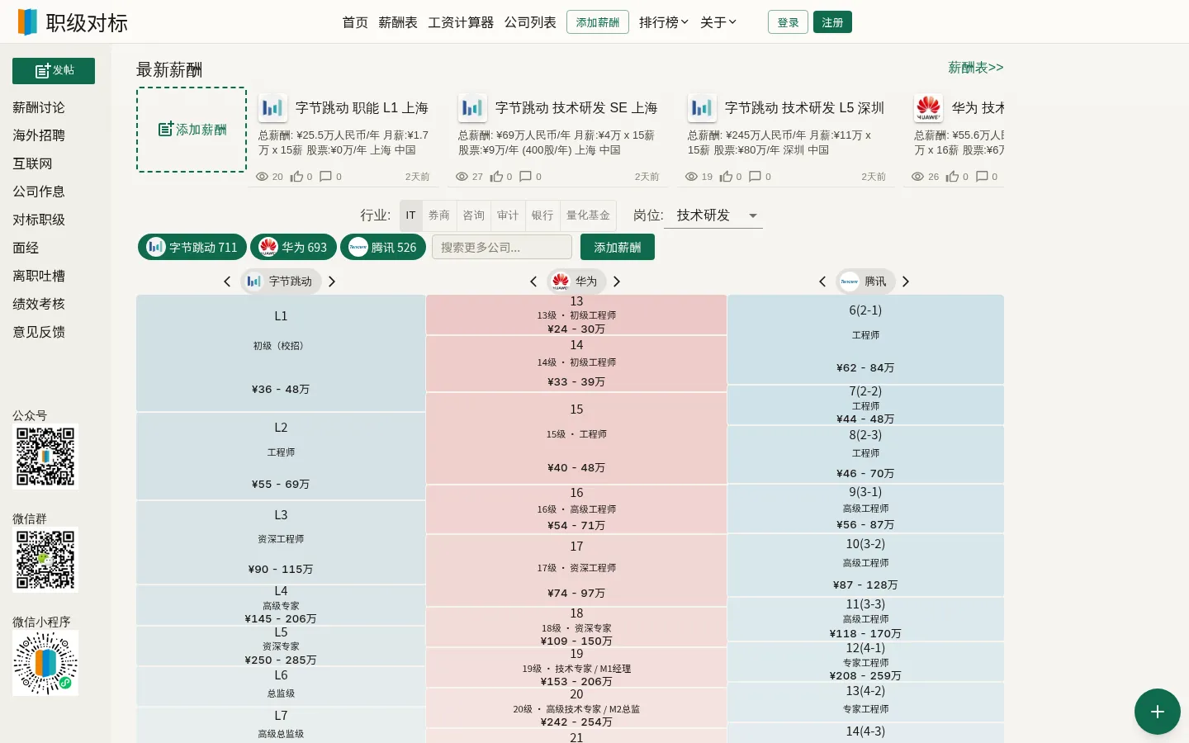1189x743 pixels.
Task: Click the 搜索更多公司 search field
Action: click(502, 247)
